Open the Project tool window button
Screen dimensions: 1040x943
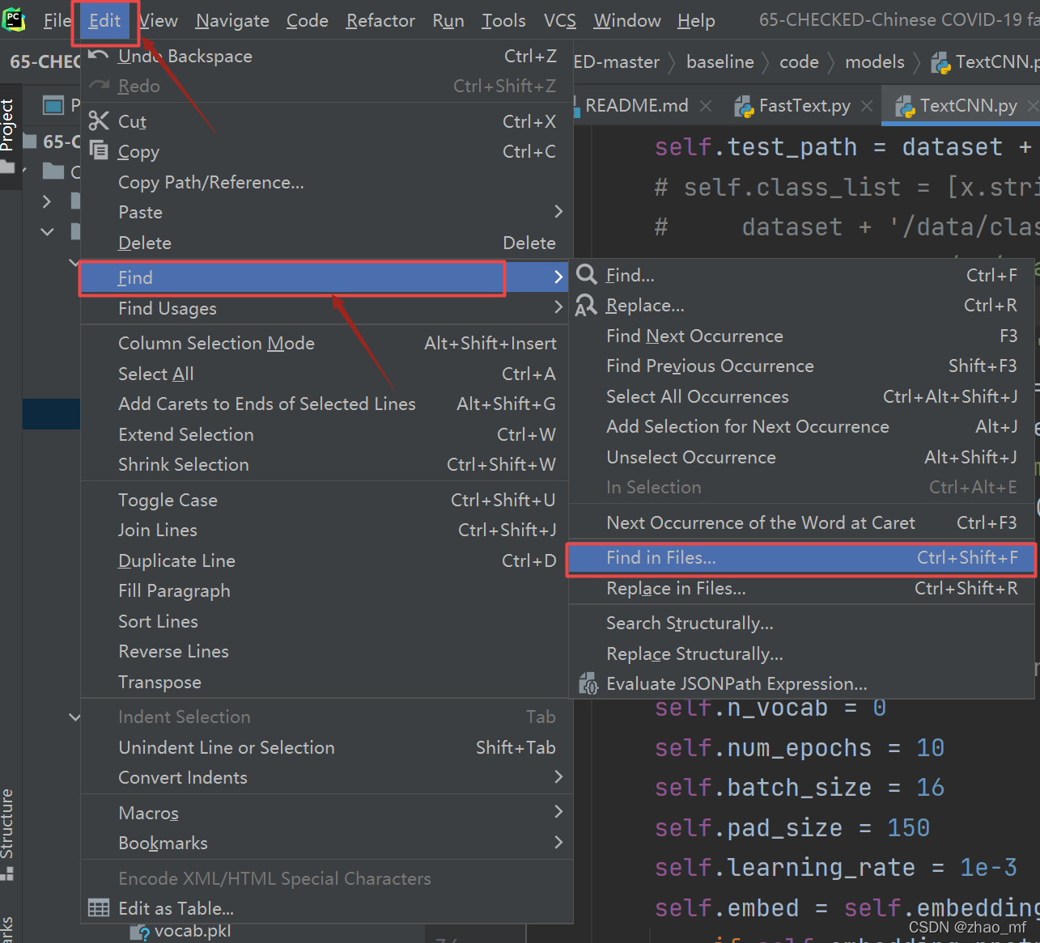coord(8,125)
